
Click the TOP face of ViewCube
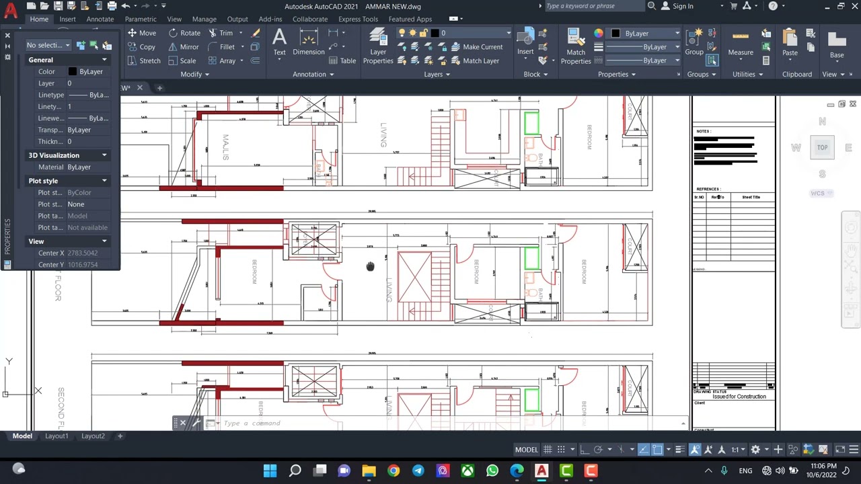pos(822,147)
